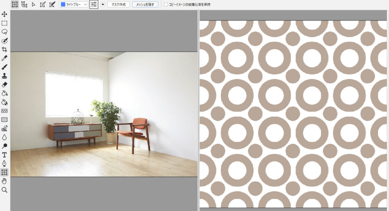Image resolution: width=389 pixels, height=211 pixels.
Task: Select the Move tool
Action: click(5, 14)
